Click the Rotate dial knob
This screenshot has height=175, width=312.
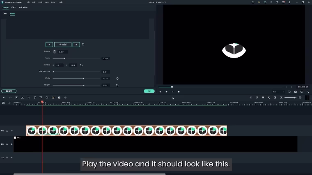55,52
